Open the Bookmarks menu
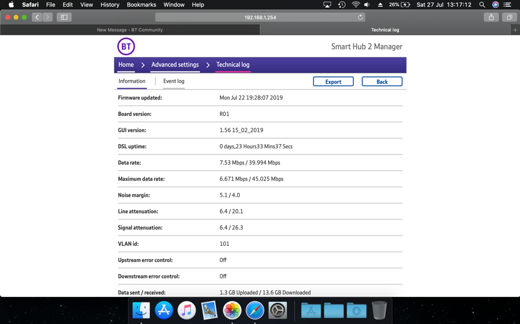Viewport: 520px width, 324px height. tap(141, 4)
